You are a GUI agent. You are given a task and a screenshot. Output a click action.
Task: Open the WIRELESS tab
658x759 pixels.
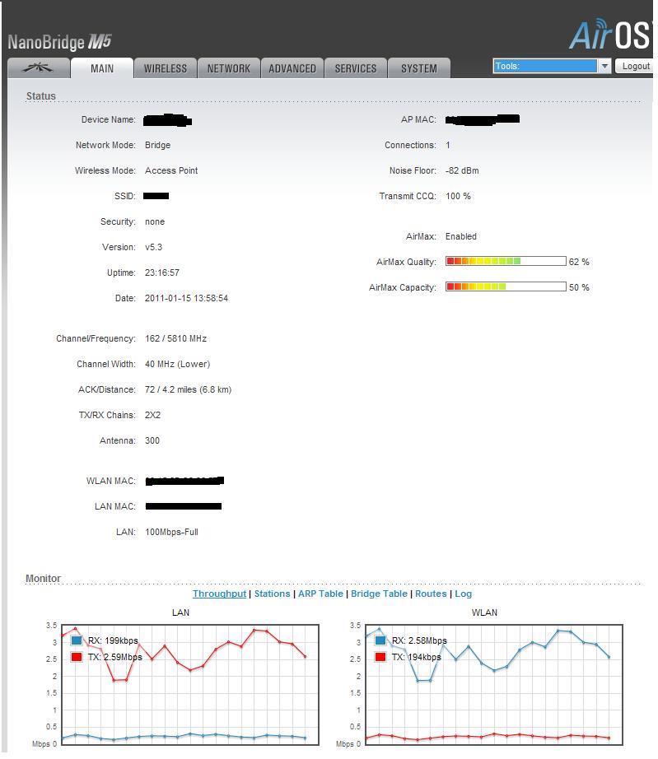coord(165,68)
